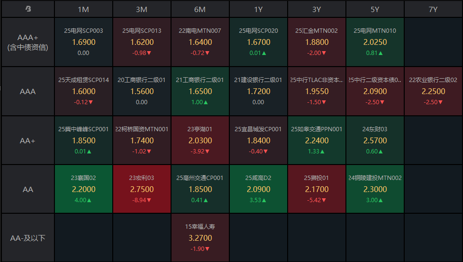The image size is (463, 262).
Task: Click the bright green 23襄国02 cell
Action: [83, 189]
